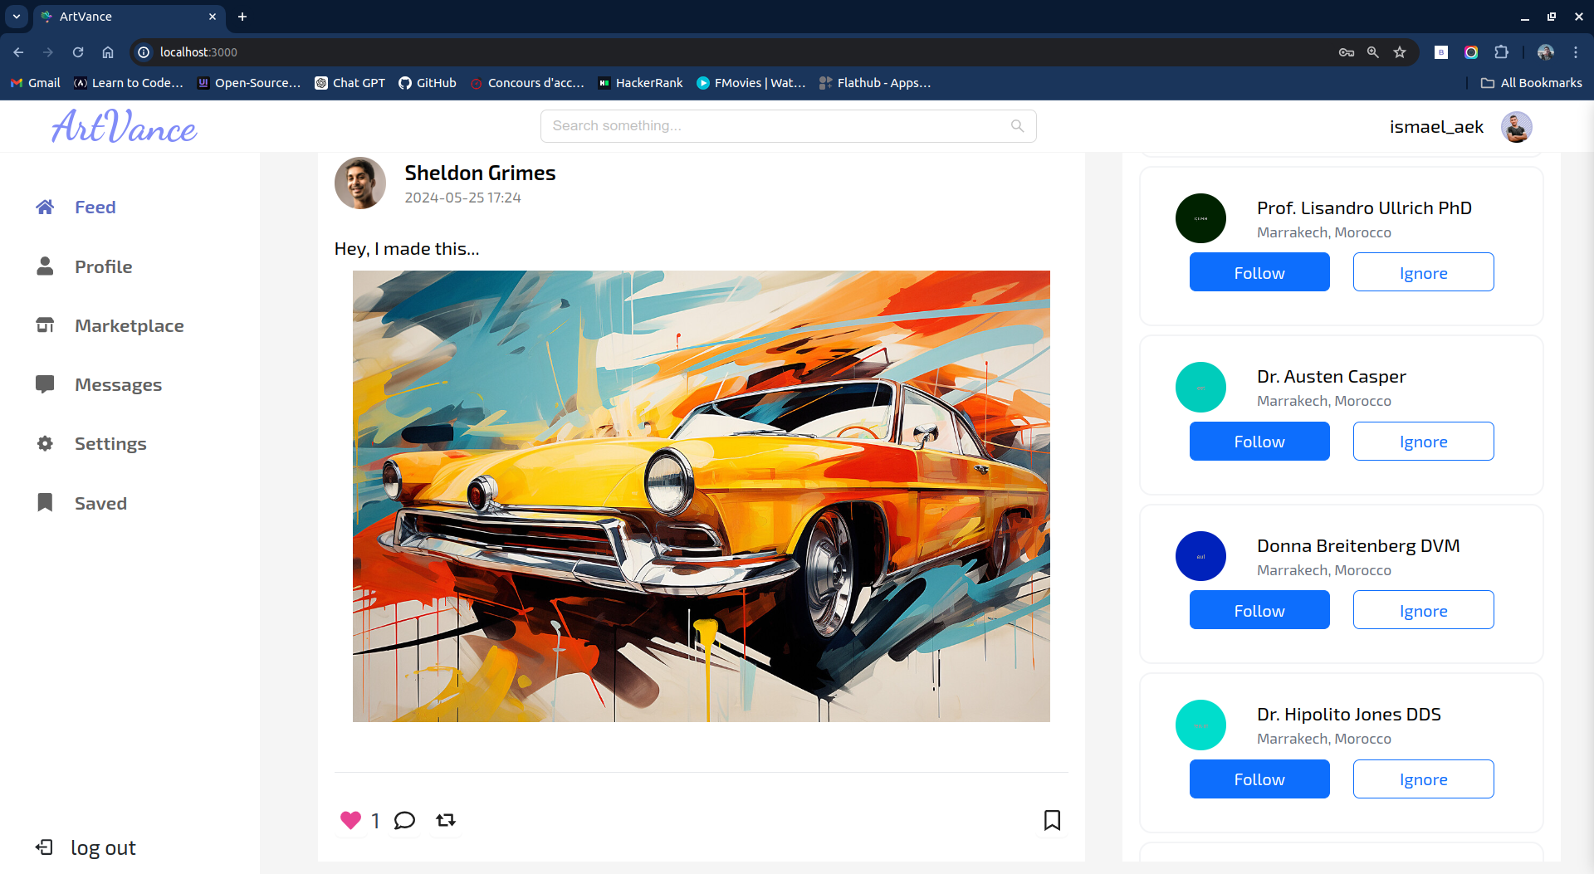The height and width of the screenshot is (874, 1594).
Task: Click Donna Breitenberg's blue avatar
Action: (x=1200, y=556)
